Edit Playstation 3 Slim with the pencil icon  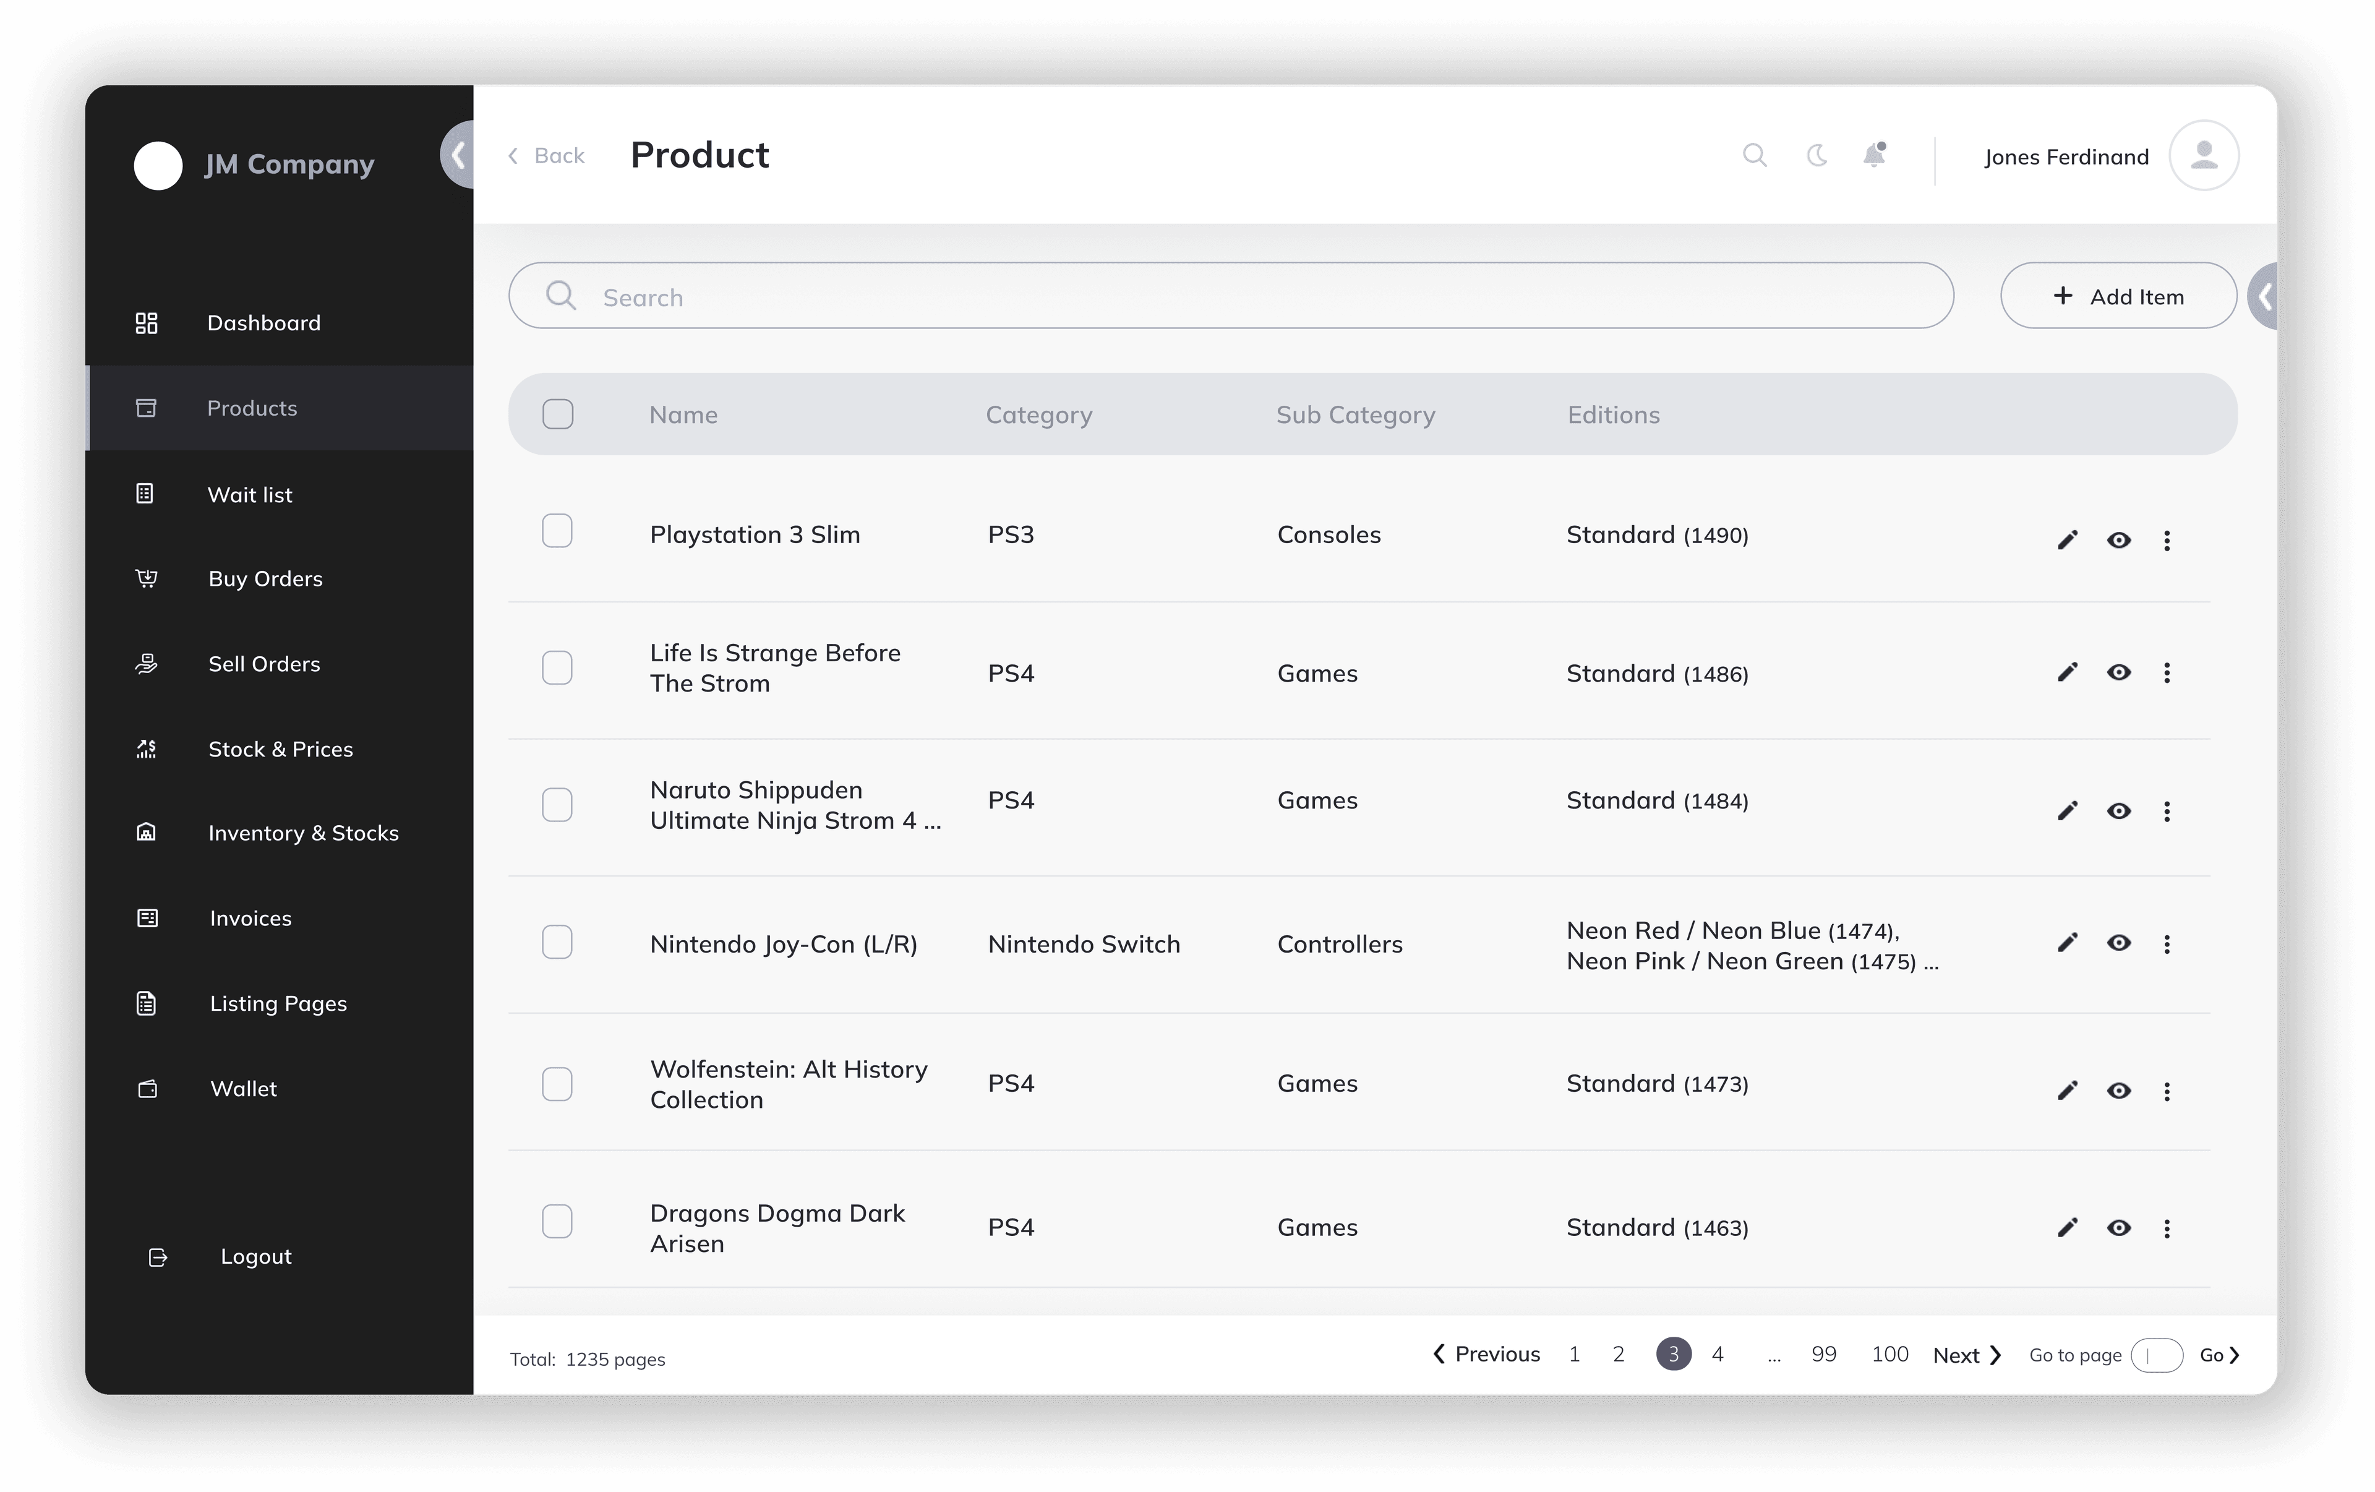[x=2067, y=541]
